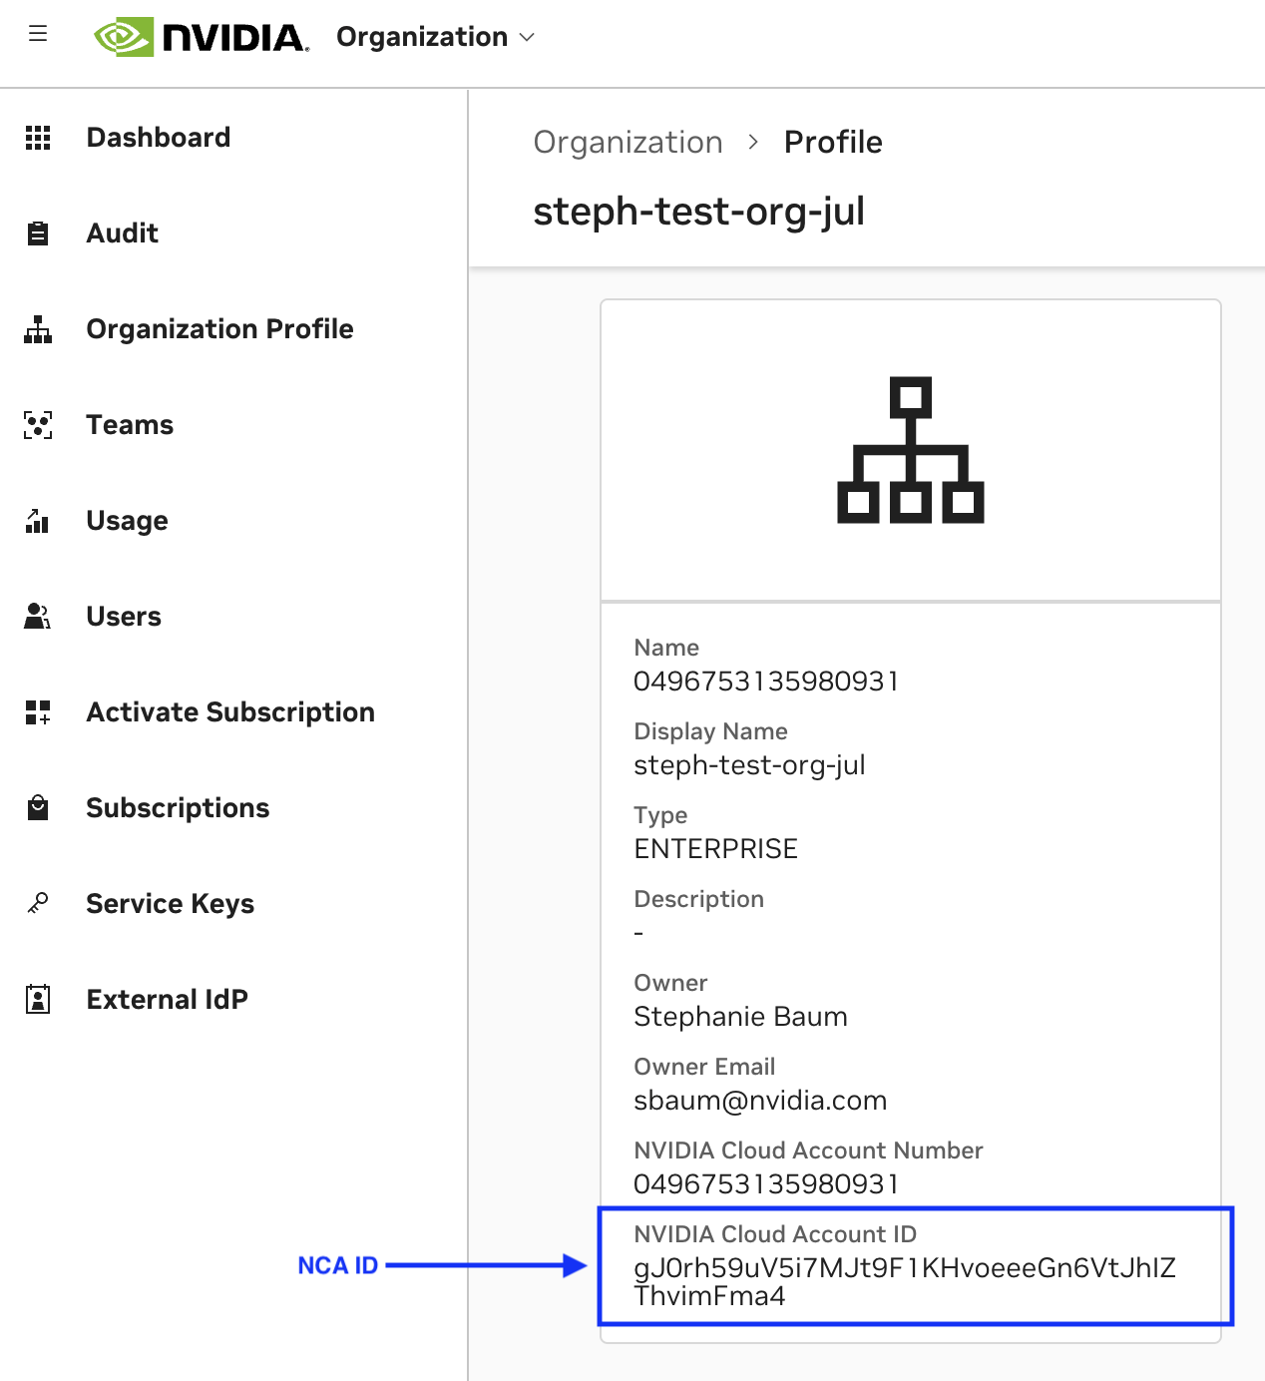
Task: Click the large organization chart image
Action: click(910, 450)
